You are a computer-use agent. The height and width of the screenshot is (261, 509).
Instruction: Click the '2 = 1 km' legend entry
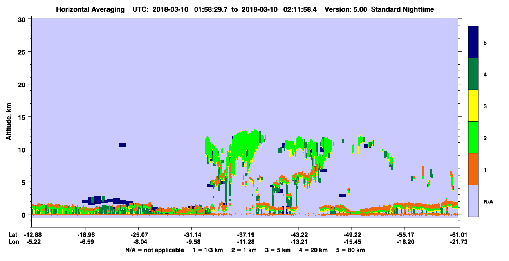pos(244,250)
